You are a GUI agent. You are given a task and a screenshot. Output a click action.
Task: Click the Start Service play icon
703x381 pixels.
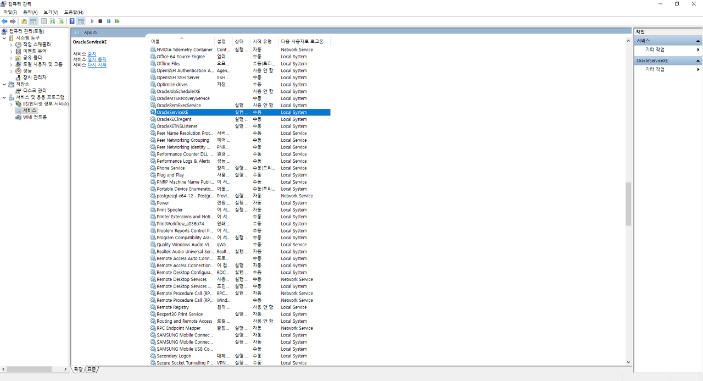(92, 21)
